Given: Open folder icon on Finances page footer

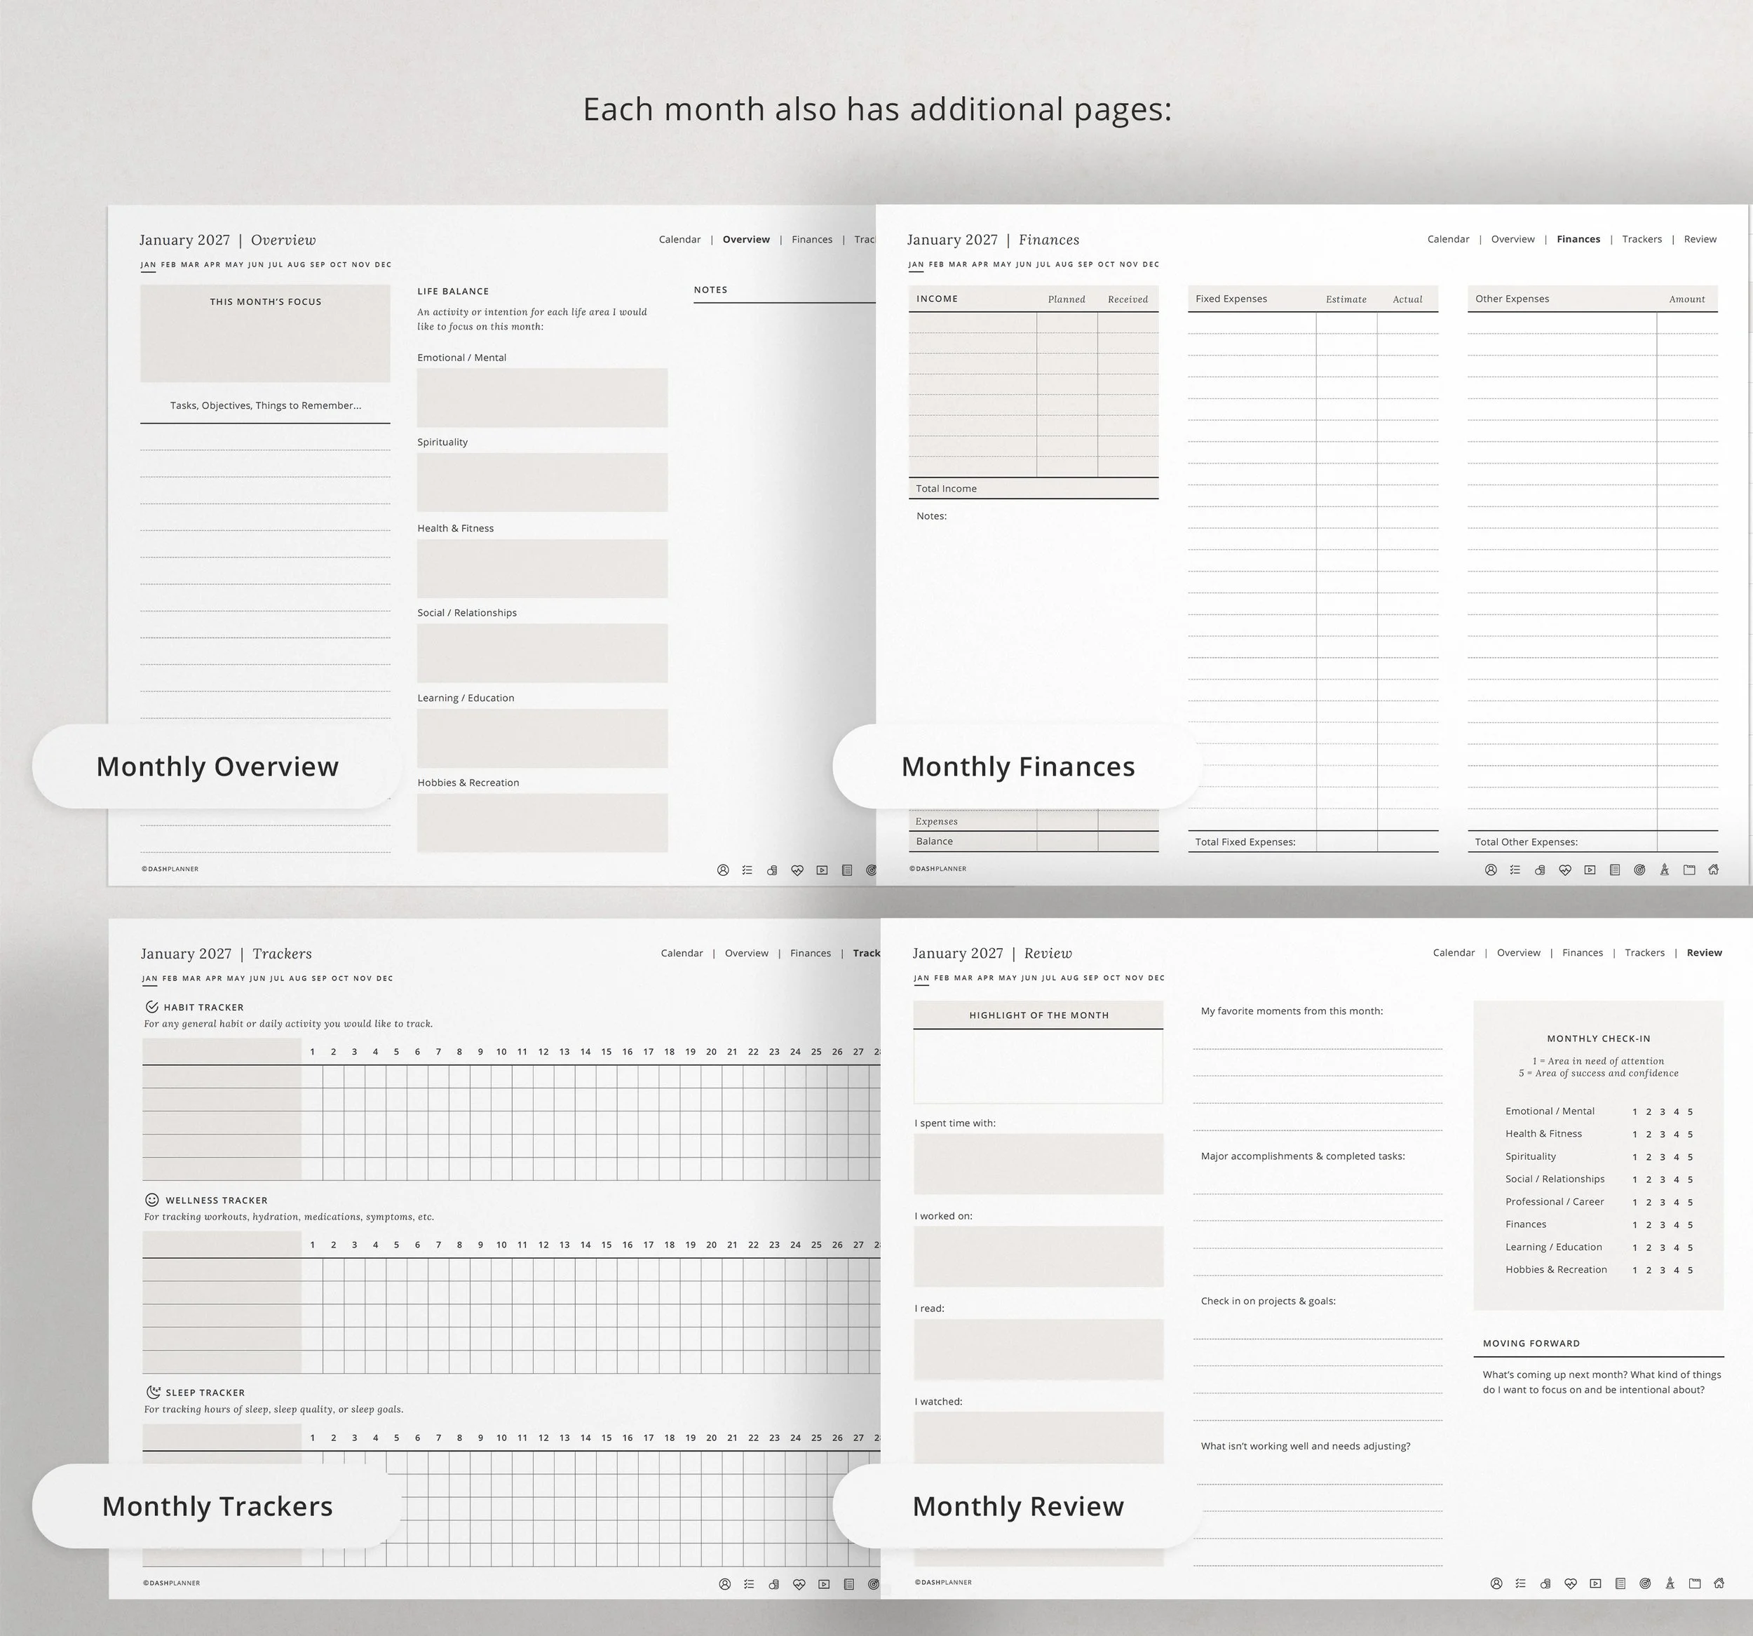Looking at the screenshot, I should point(1689,870).
